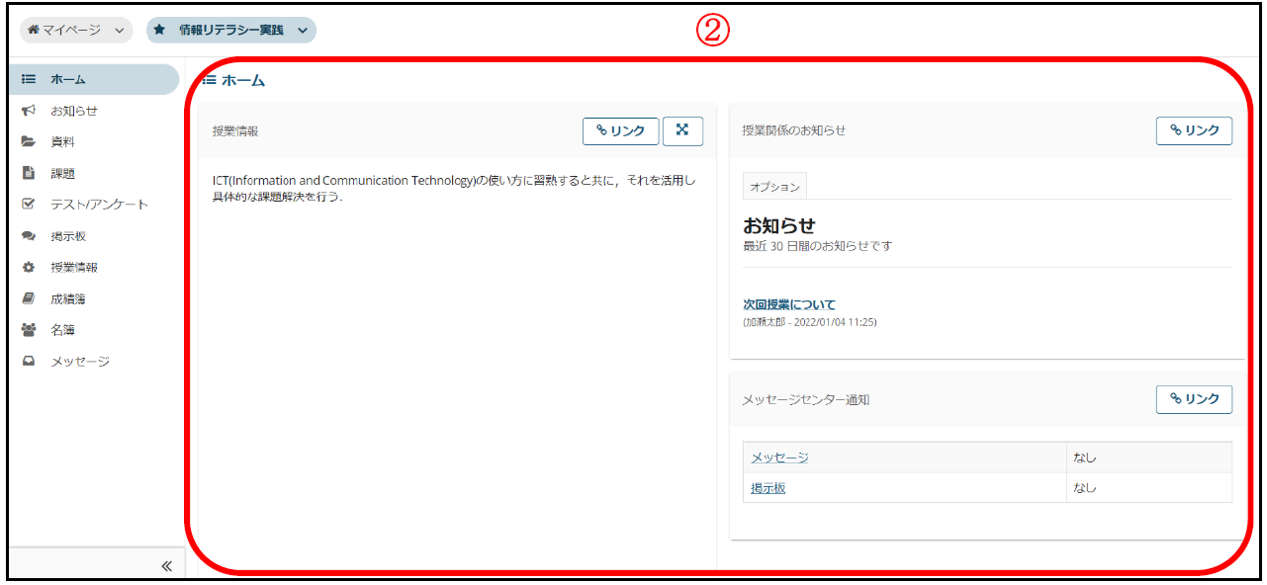This screenshot has width=1267, height=585.
Task: Click the star icon beside 情報リテラシー実践
Action: click(159, 30)
